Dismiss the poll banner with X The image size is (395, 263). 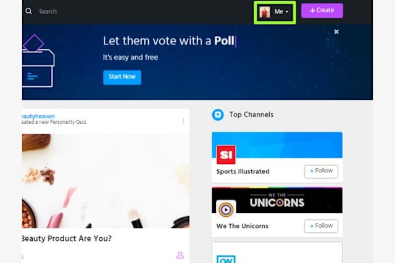[x=336, y=31]
